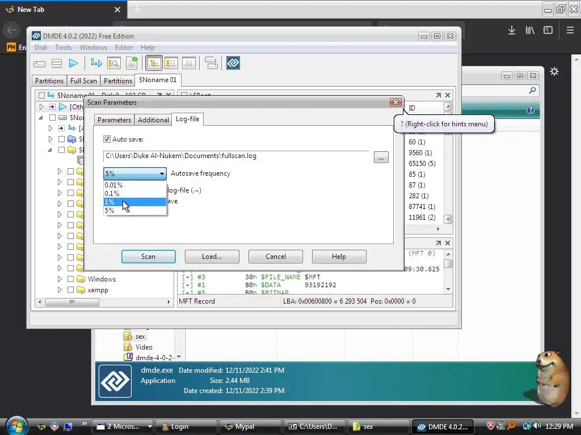The image size is (581, 435).
Task: Open the browser library icon
Action: coord(530,30)
